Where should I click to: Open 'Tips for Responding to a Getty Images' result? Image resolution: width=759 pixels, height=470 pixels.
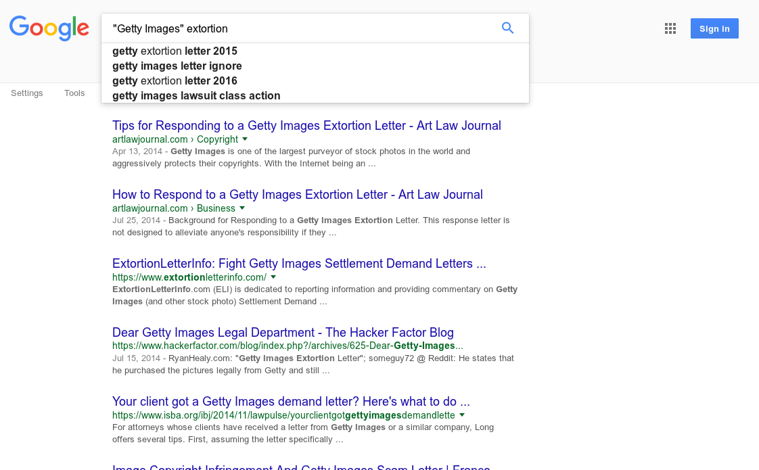click(x=306, y=126)
